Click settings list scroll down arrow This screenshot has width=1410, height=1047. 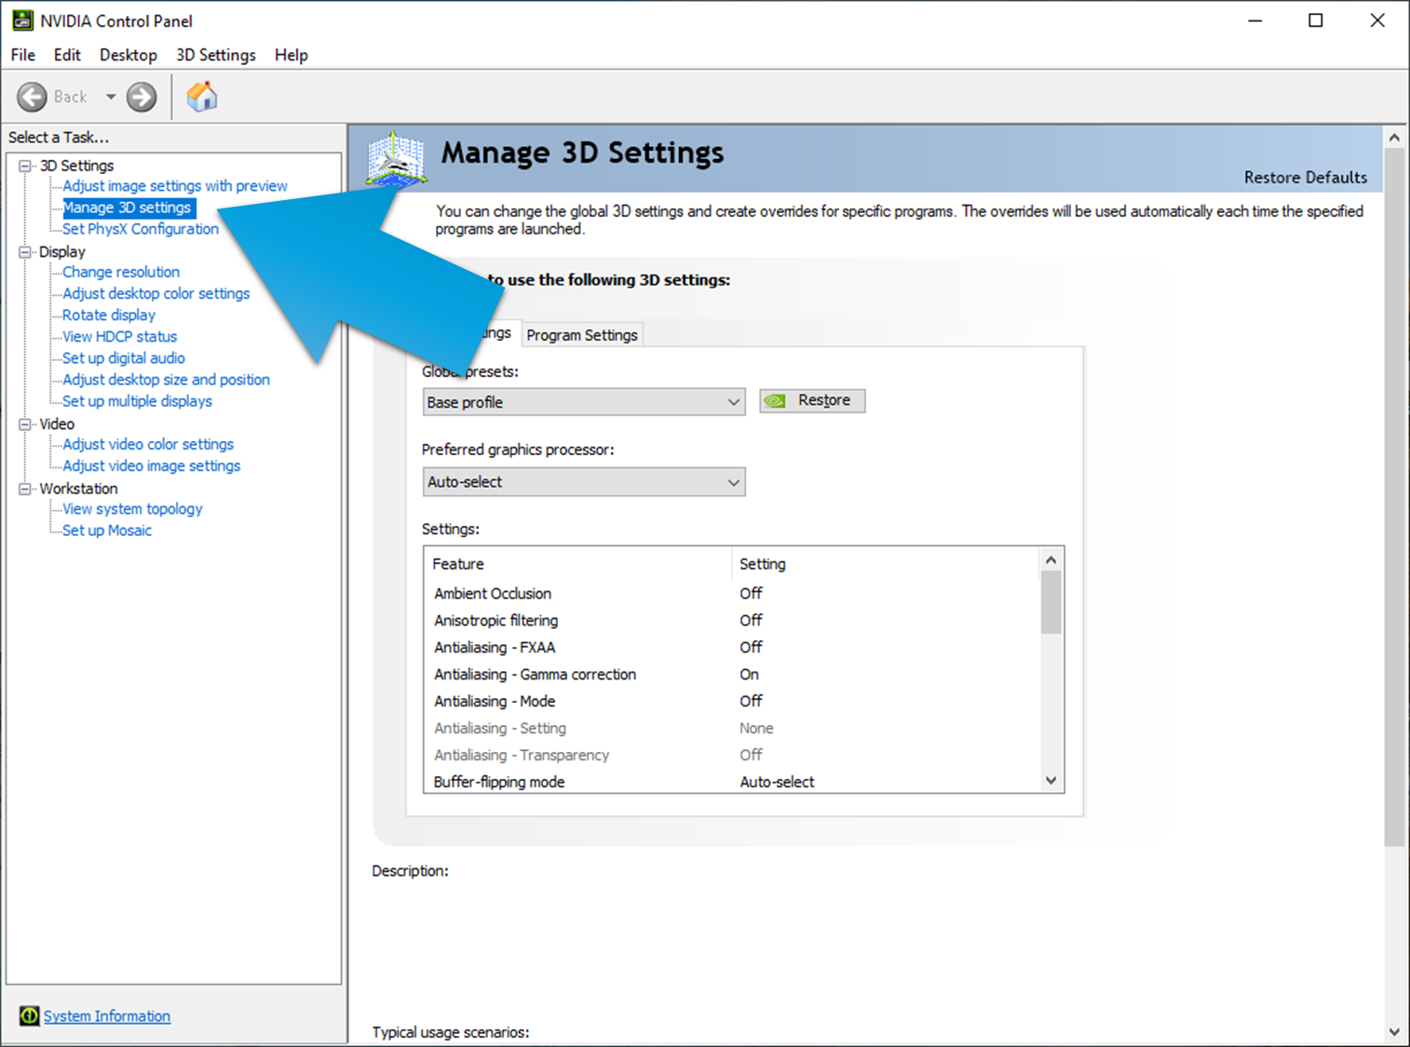click(x=1051, y=781)
